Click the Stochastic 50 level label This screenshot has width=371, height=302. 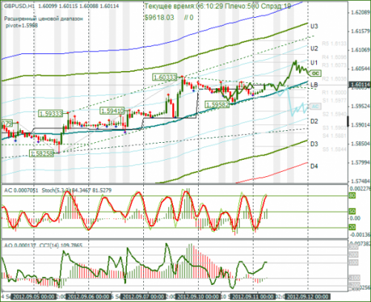click(352, 212)
